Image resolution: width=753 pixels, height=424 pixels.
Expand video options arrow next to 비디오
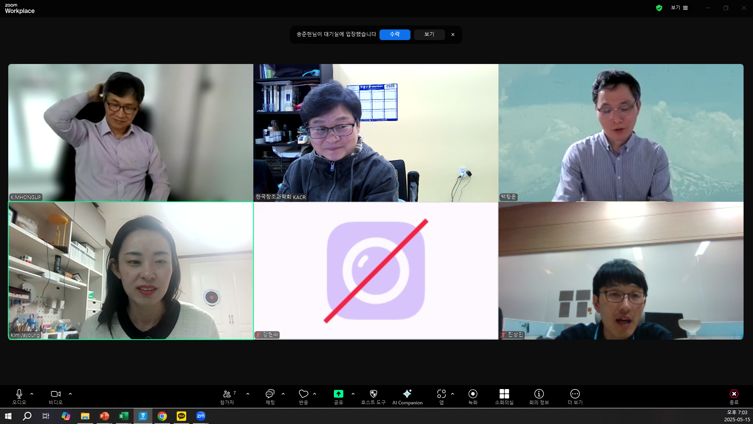pyautogui.click(x=70, y=394)
